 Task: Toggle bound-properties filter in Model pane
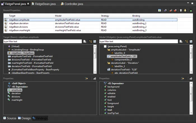(x=186, y=41)
